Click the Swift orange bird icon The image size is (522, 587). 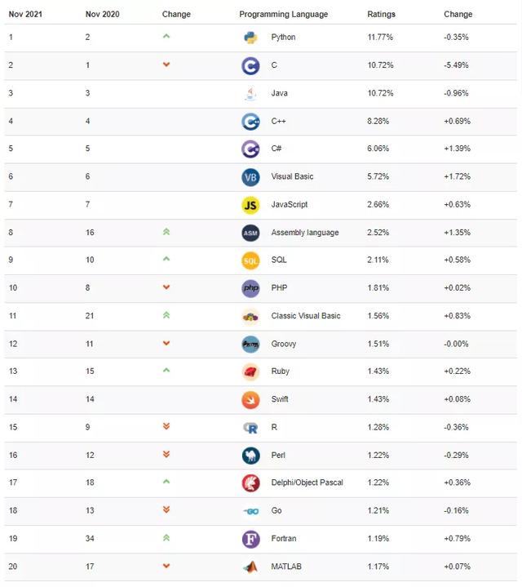[x=250, y=399]
